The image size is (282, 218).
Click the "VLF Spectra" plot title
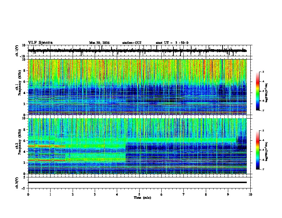[40, 43]
